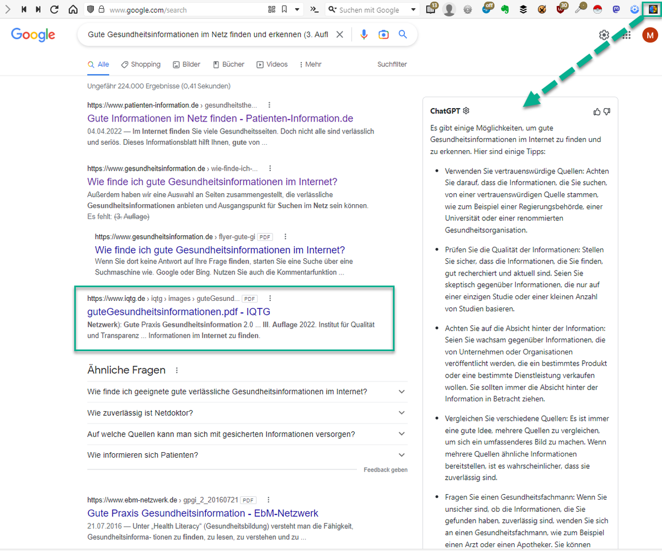Open reading list extension with badge 13

pos(432,9)
